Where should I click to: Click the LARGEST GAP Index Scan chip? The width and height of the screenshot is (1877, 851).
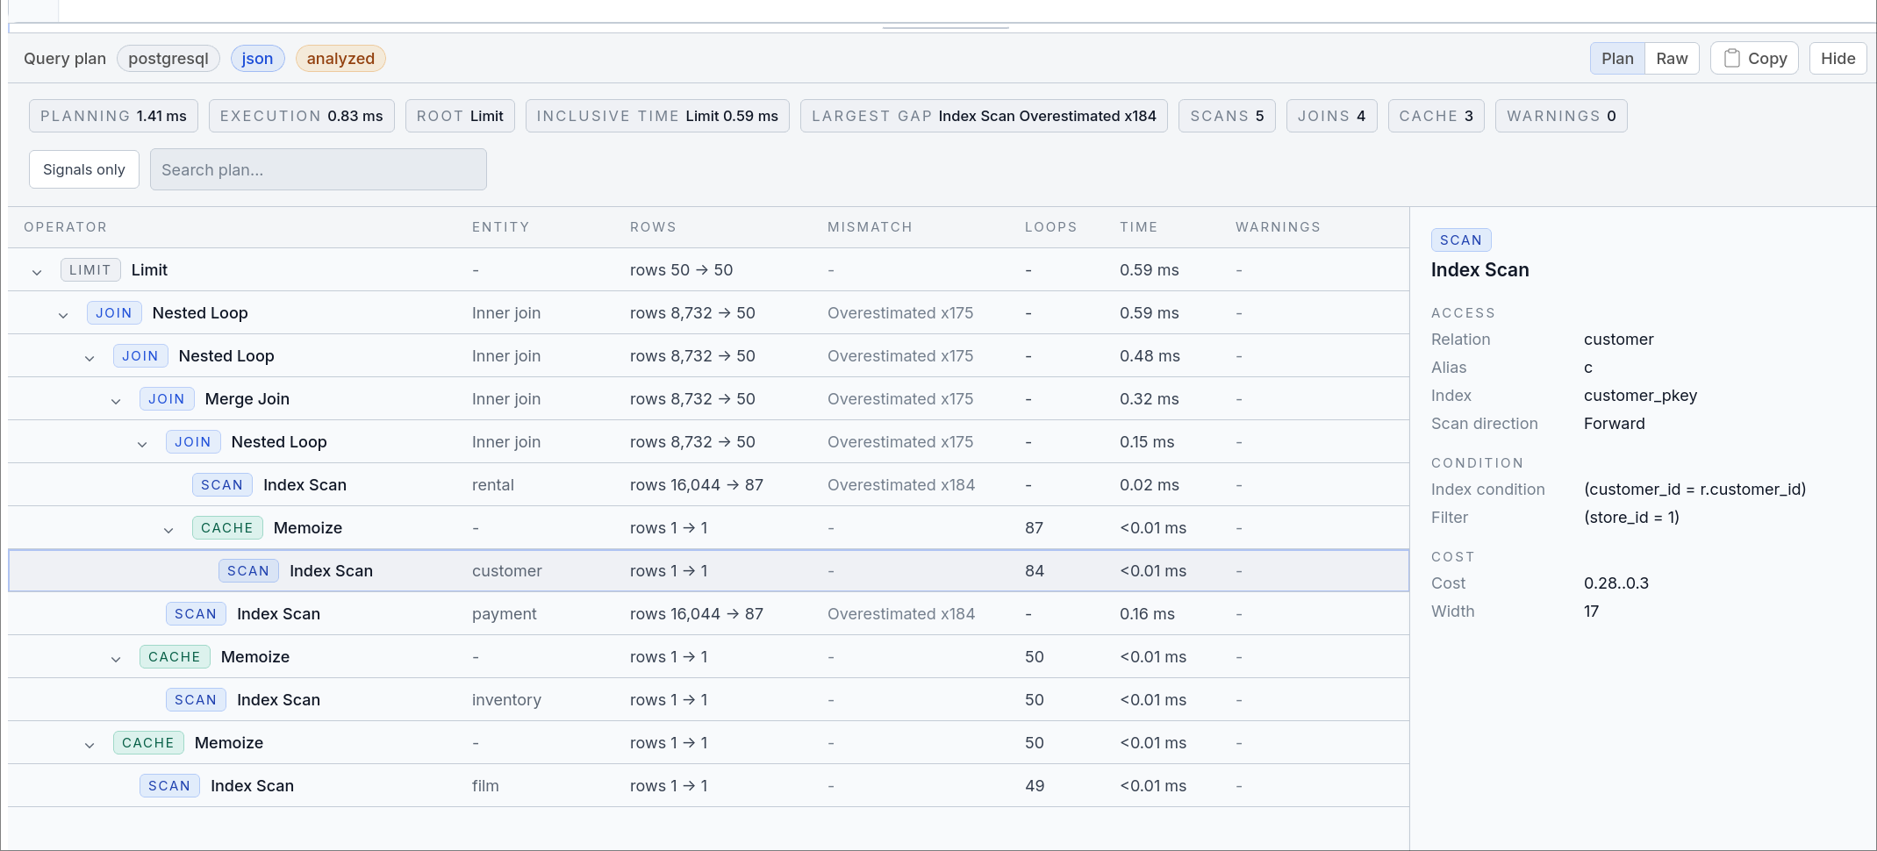pyautogui.click(x=984, y=116)
